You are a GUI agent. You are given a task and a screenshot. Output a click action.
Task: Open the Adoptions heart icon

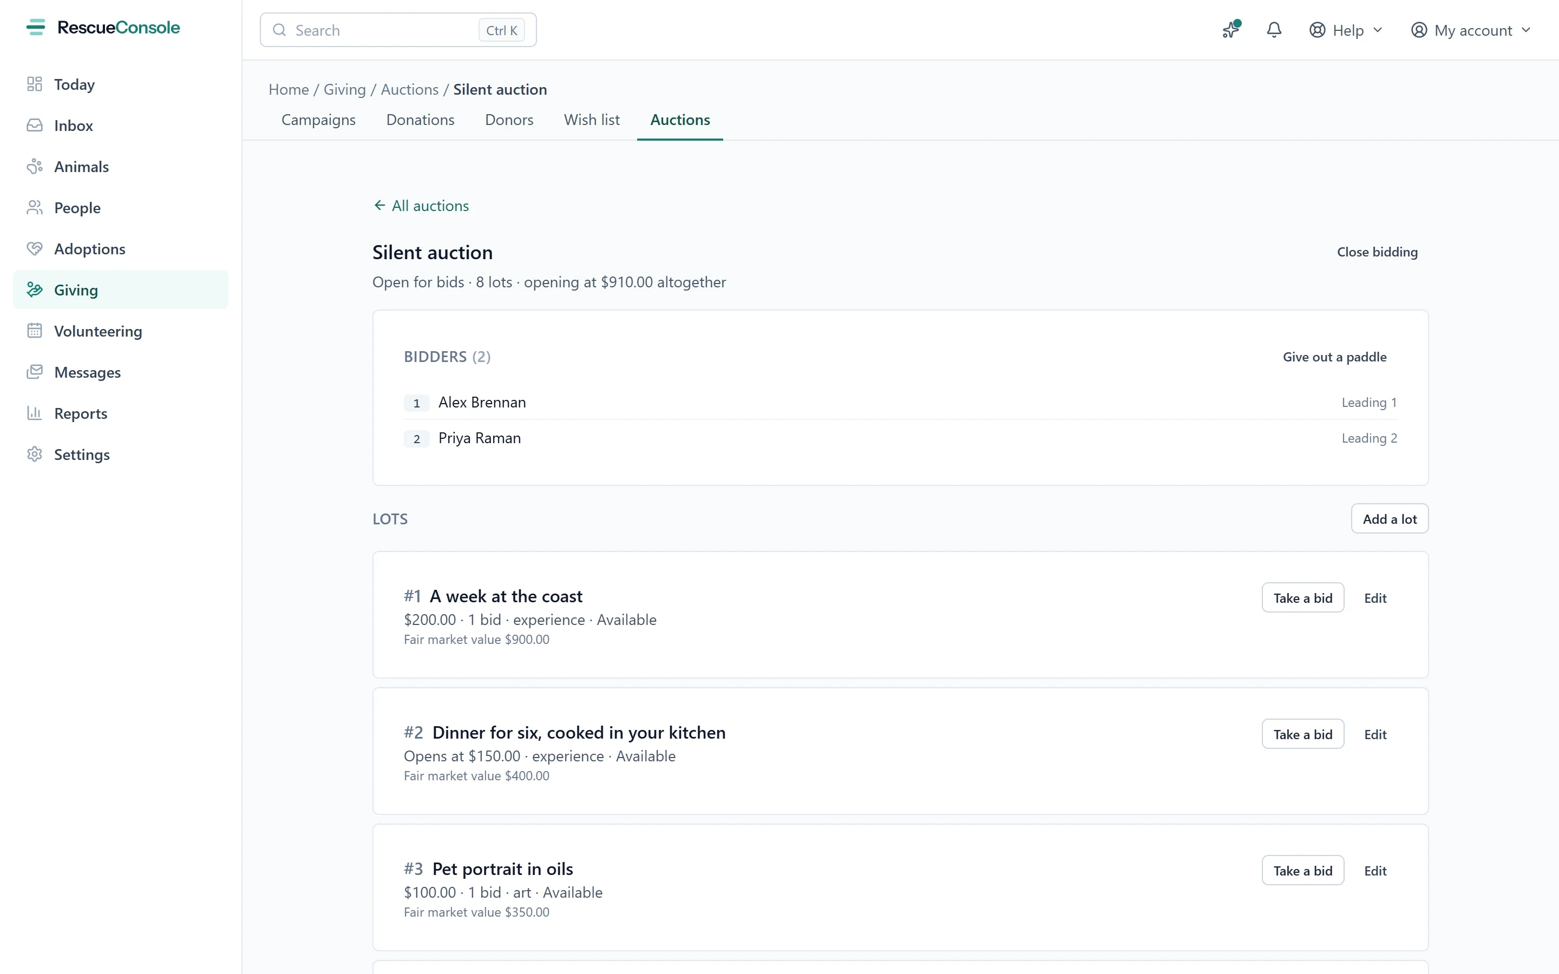pyautogui.click(x=35, y=249)
